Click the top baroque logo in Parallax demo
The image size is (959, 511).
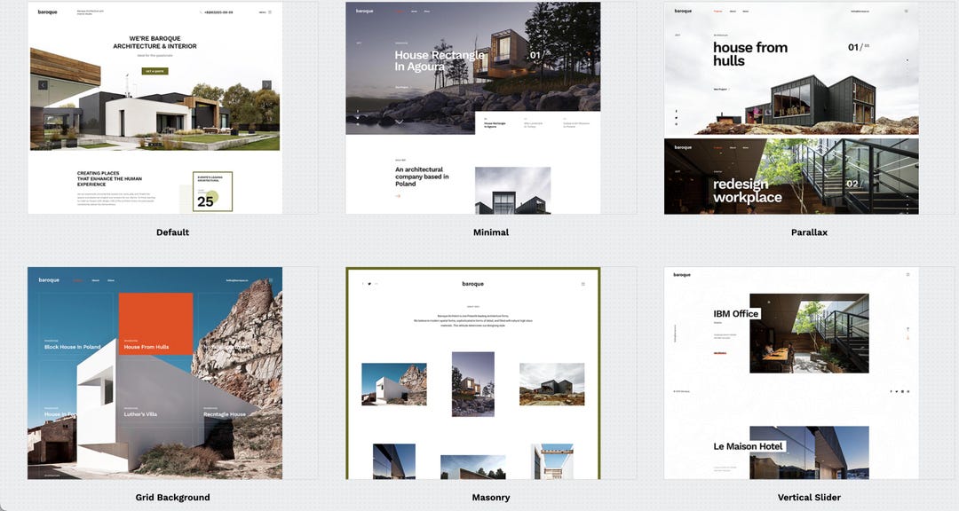[683, 11]
